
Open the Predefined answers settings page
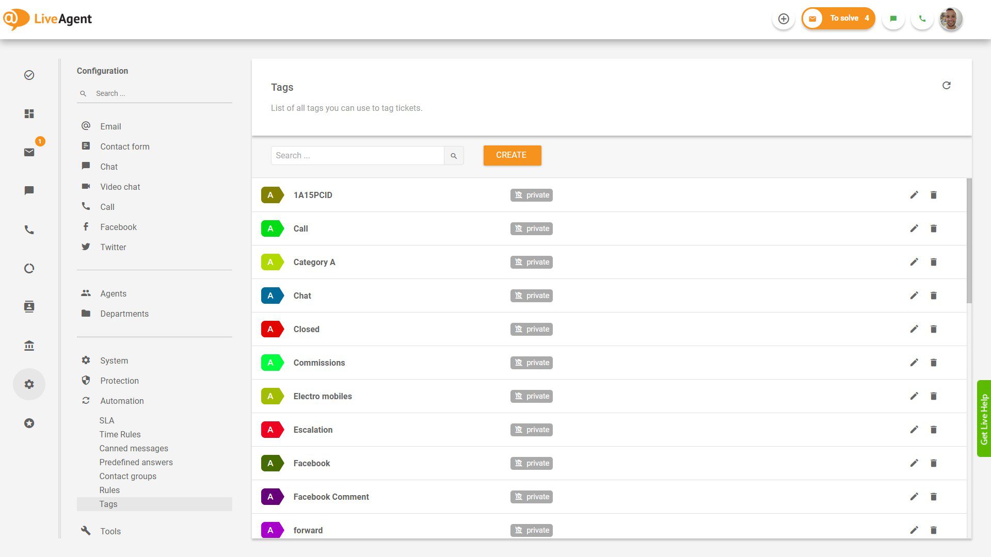coord(136,462)
